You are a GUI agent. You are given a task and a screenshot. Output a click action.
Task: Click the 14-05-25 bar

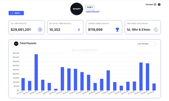(x=76, y=80)
